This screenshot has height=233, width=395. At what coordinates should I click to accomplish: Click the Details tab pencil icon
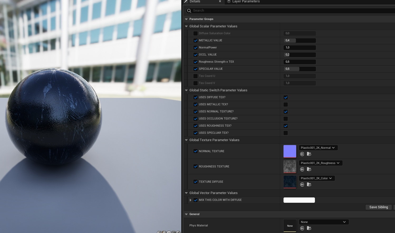click(x=186, y=1)
